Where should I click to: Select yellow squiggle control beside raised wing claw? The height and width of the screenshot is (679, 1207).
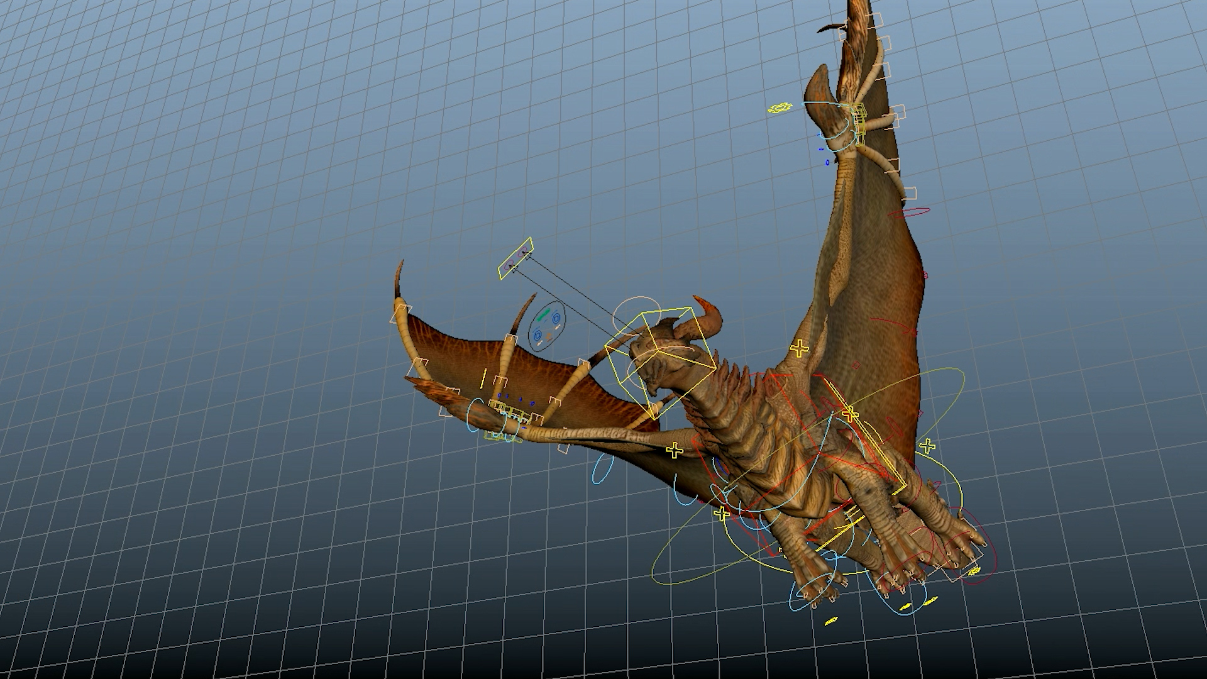click(780, 108)
